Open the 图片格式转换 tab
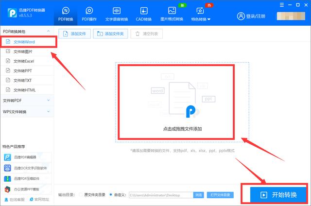 (x=172, y=14)
